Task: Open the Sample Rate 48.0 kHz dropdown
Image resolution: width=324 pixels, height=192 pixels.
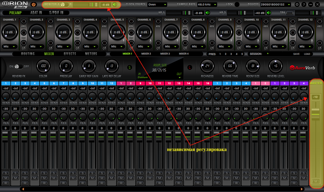Action: 207,5
